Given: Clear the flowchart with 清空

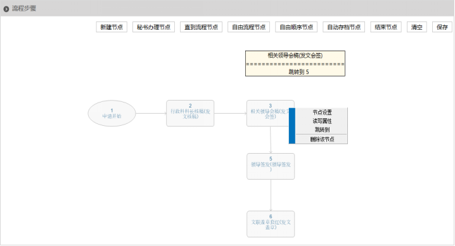Looking at the screenshot, I should point(417,27).
